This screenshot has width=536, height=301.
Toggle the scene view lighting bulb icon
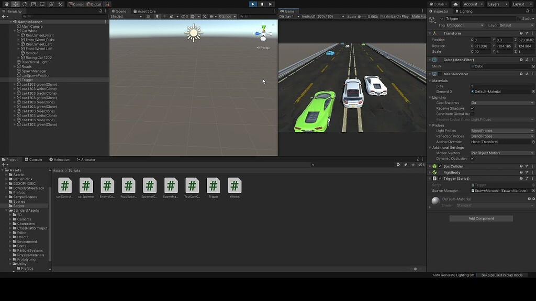(157, 16)
